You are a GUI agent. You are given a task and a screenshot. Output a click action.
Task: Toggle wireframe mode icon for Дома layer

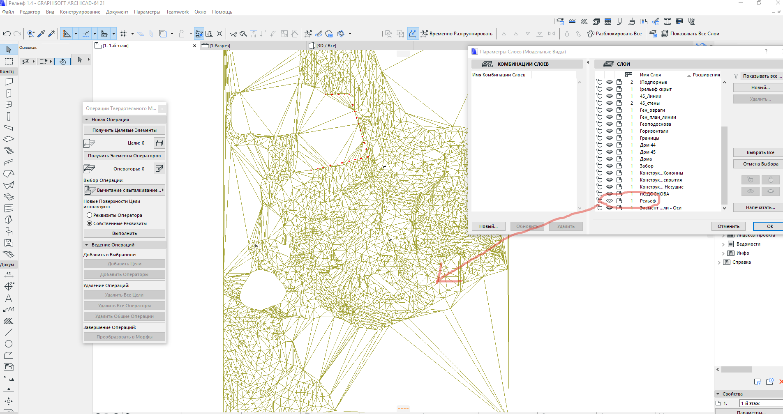(x=619, y=159)
